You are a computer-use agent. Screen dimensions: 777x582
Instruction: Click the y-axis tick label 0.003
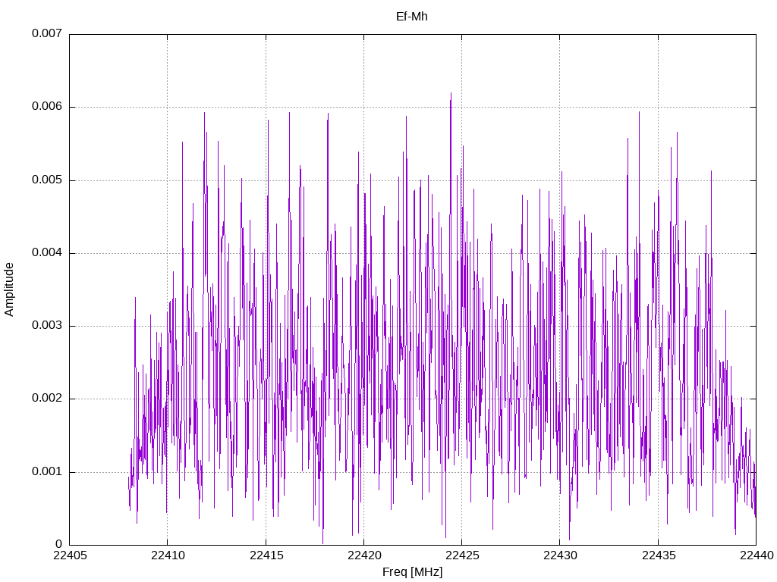coord(47,326)
